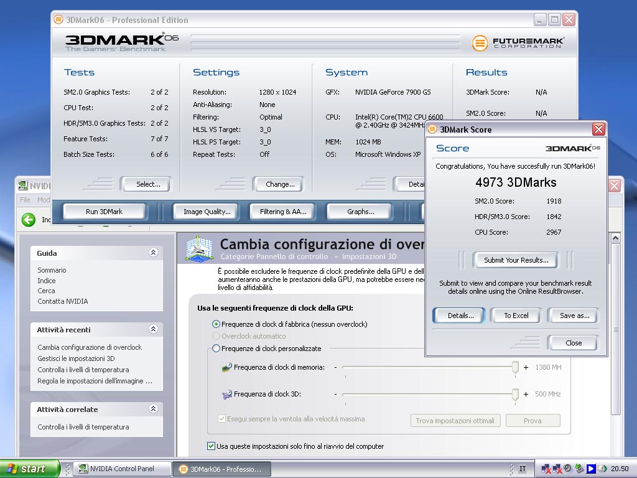Viewport: 637px width, 478px height.
Task: Click the minus sign of the 3D clock slider
Action: (x=335, y=394)
